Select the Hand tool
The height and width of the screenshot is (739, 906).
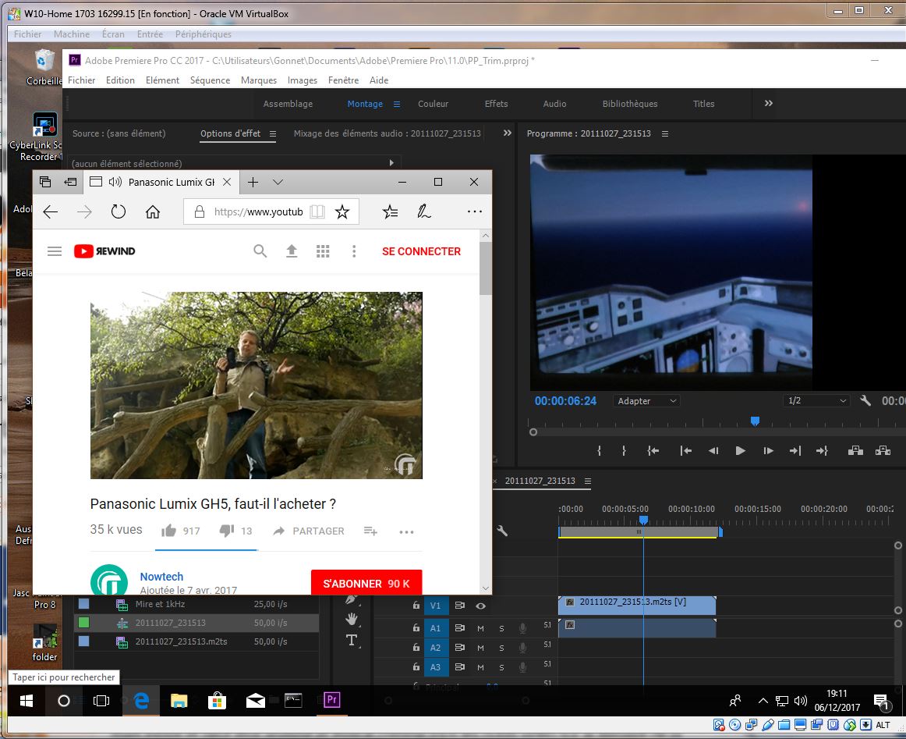(352, 620)
